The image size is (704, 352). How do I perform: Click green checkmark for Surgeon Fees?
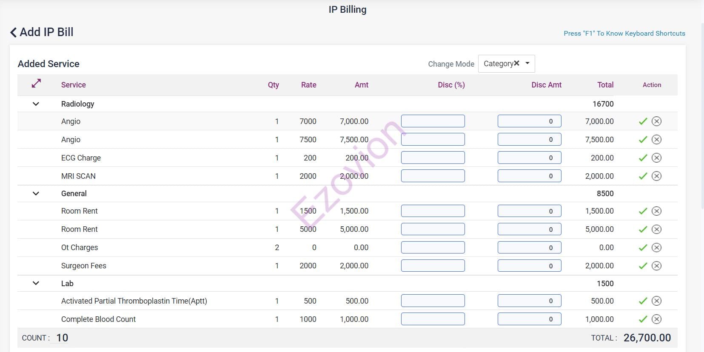pyautogui.click(x=643, y=266)
